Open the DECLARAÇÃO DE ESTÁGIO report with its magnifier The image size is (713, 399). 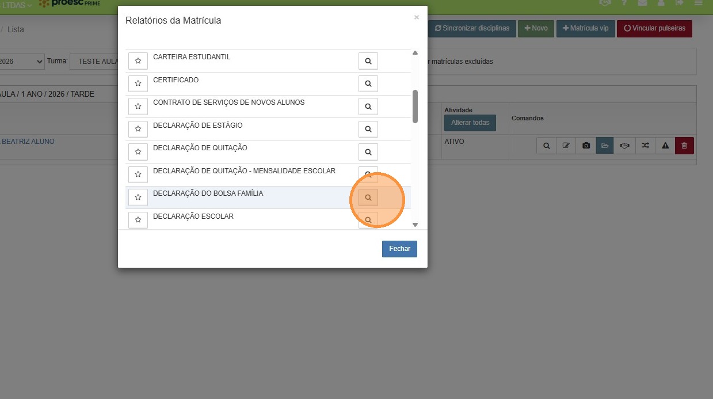point(368,129)
